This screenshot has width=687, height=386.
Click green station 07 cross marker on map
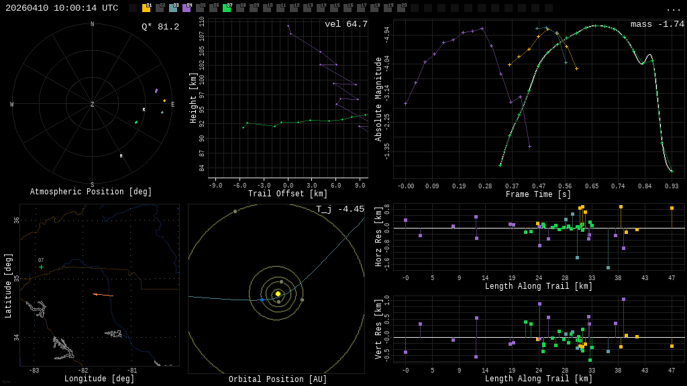pos(41,267)
